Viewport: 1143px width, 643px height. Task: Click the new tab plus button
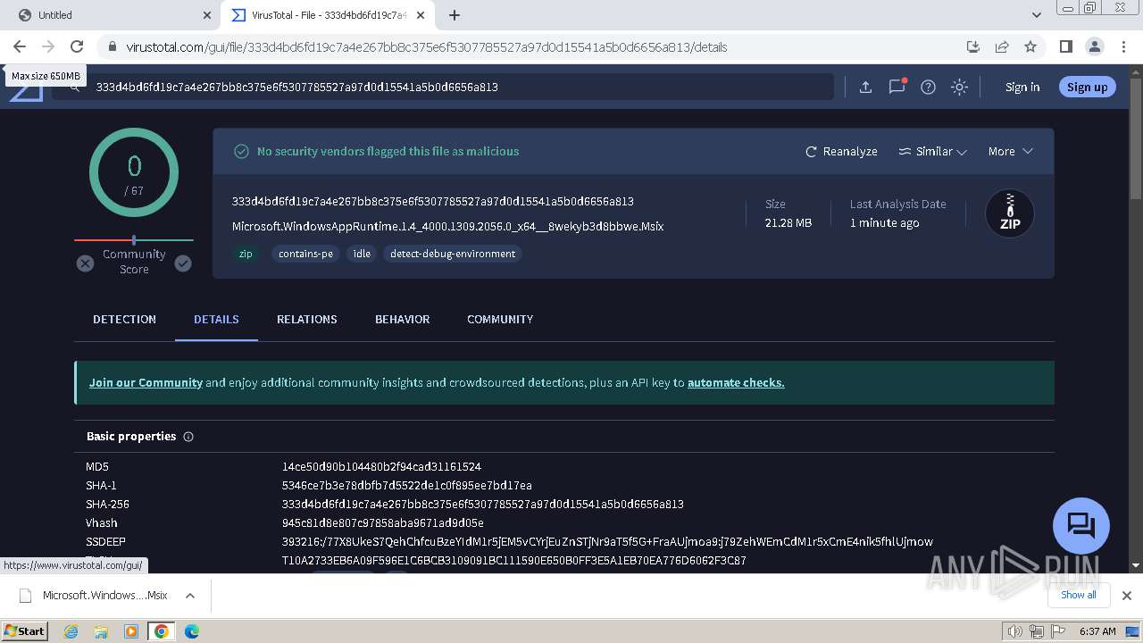coord(455,15)
